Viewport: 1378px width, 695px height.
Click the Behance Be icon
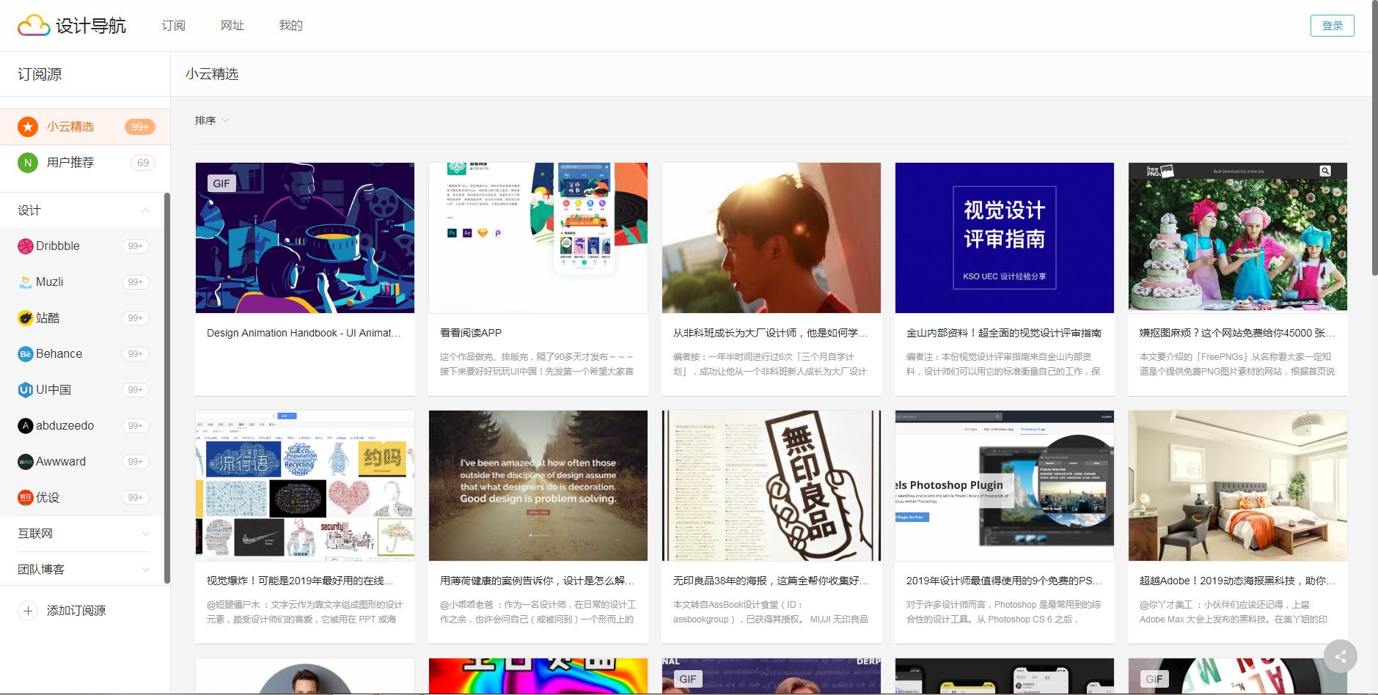click(x=26, y=354)
